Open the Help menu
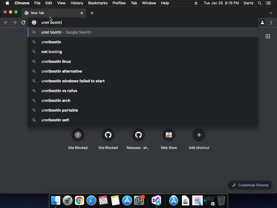This screenshot has width=277, height=208. 165,3
